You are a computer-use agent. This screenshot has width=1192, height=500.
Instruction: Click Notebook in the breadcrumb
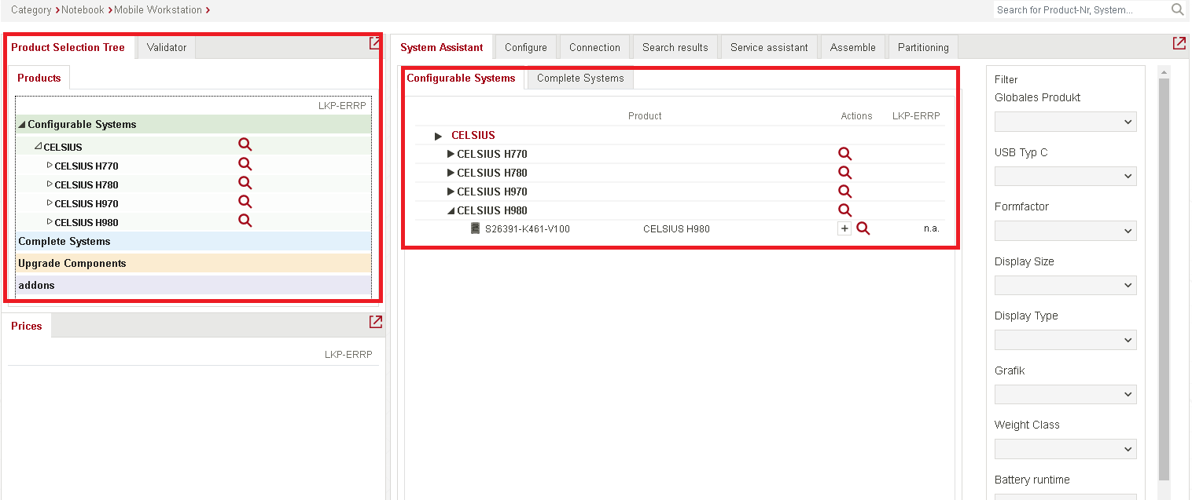[x=83, y=10]
